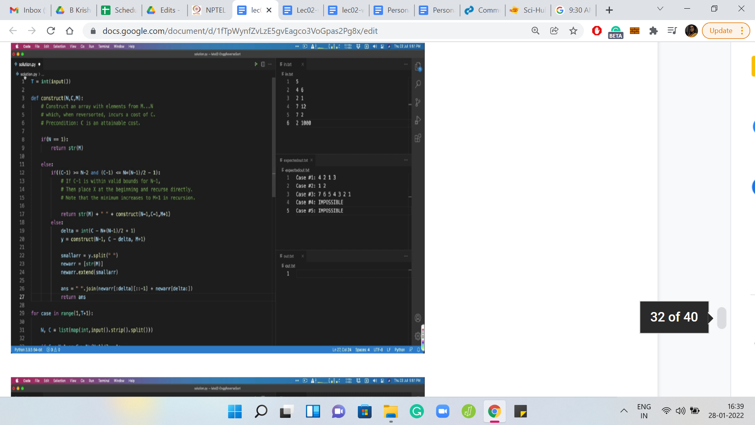The image size is (755, 425).
Task: Click the zoom magnifier icon in address bar
Action: 535,31
